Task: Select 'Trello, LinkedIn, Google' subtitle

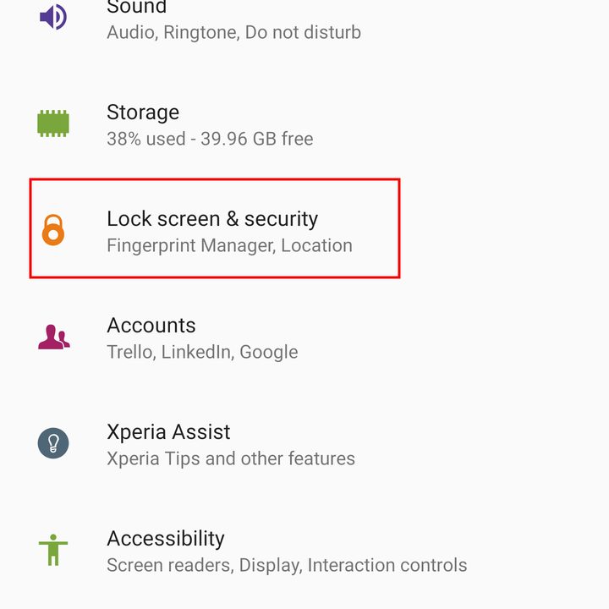Action: point(202,352)
